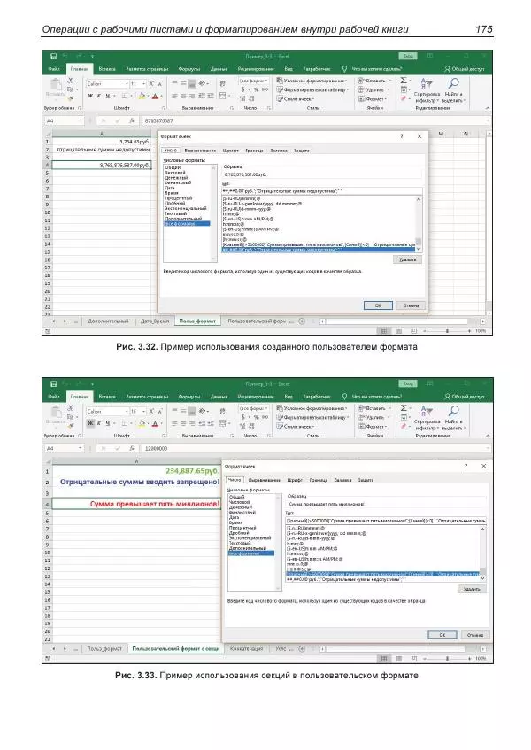
Task: Click the Общий доступ share icon in Рис. 3.32
Action: point(447,69)
